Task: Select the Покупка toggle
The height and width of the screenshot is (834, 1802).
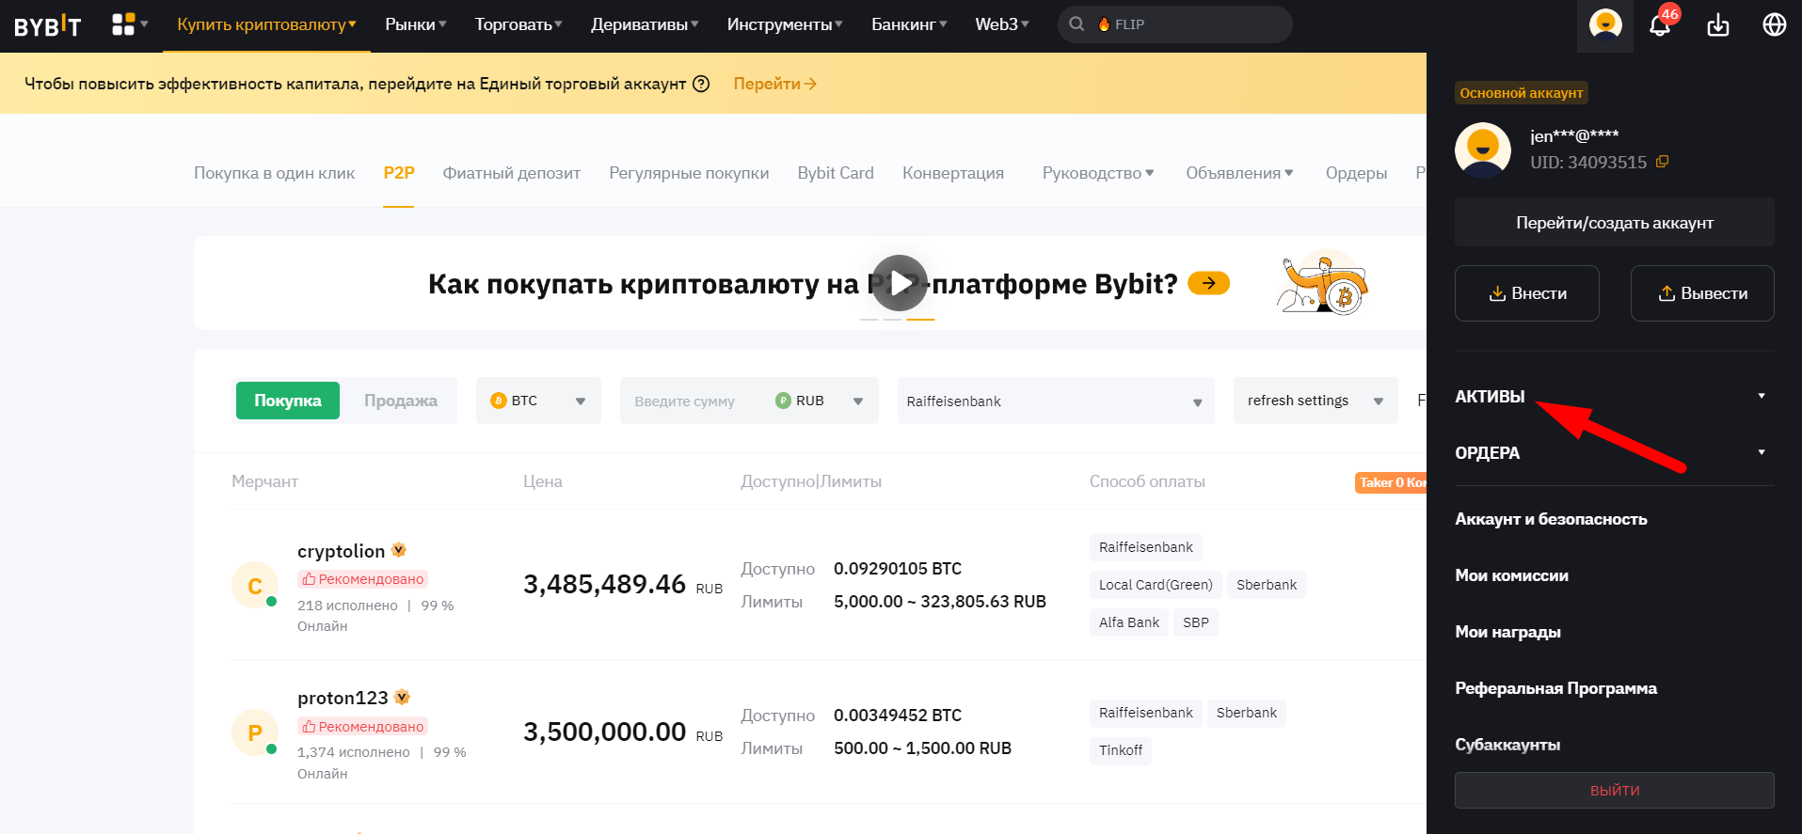Action: 288,401
